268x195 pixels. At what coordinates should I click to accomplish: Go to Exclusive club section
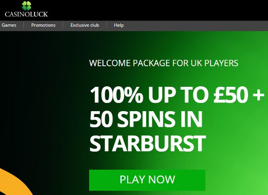click(x=85, y=25)
